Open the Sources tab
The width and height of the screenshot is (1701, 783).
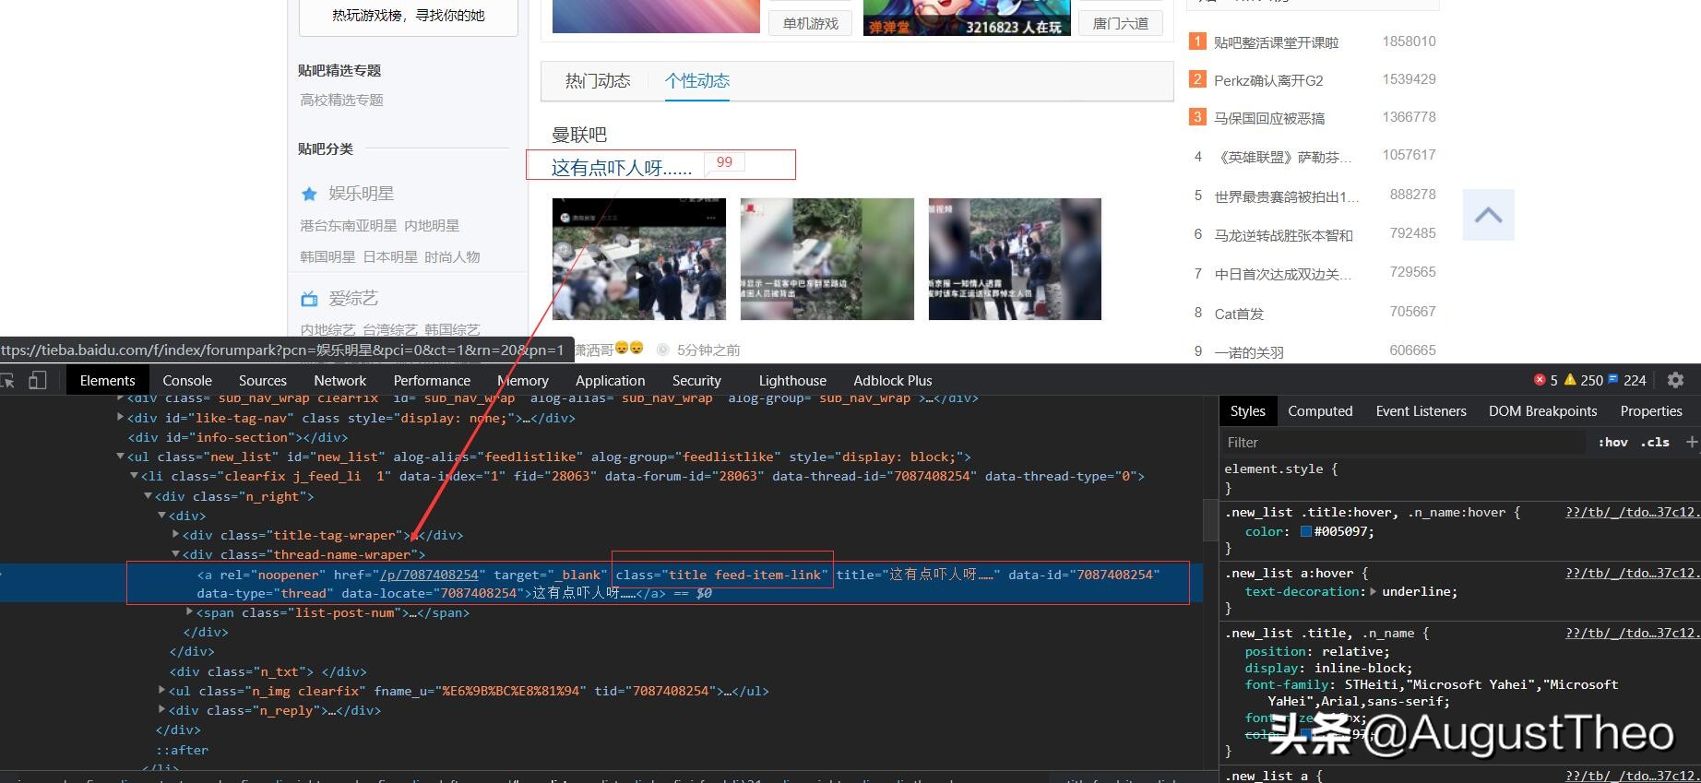point(263,380)
